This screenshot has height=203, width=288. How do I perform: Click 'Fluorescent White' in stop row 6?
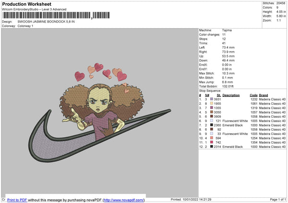pos(235,121)
